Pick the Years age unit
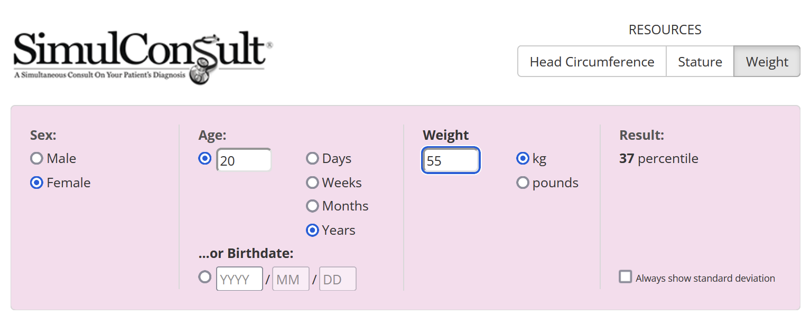This screenshot has width=811, height=316. (x=313, y=230)
